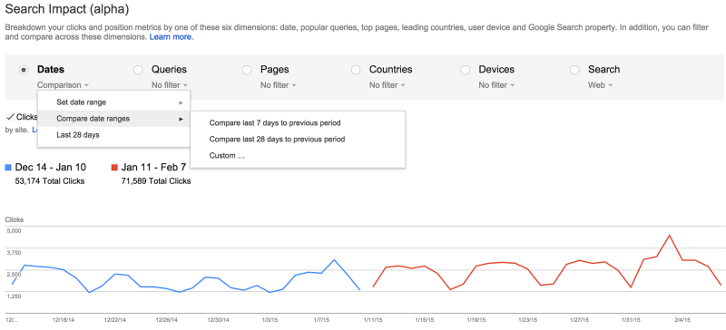
Task: Select the Devices radio button
Action: pos(466,70)
